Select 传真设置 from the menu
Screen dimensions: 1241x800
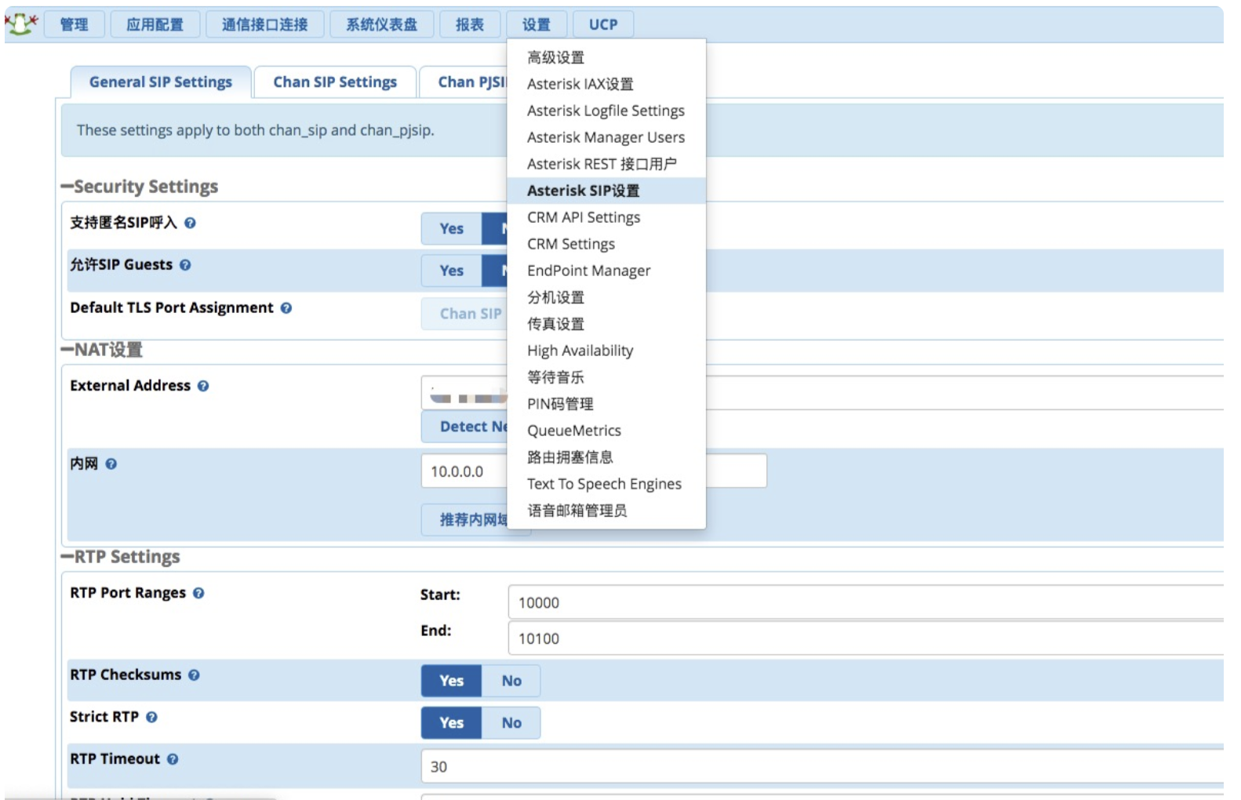tap(606, 324)
